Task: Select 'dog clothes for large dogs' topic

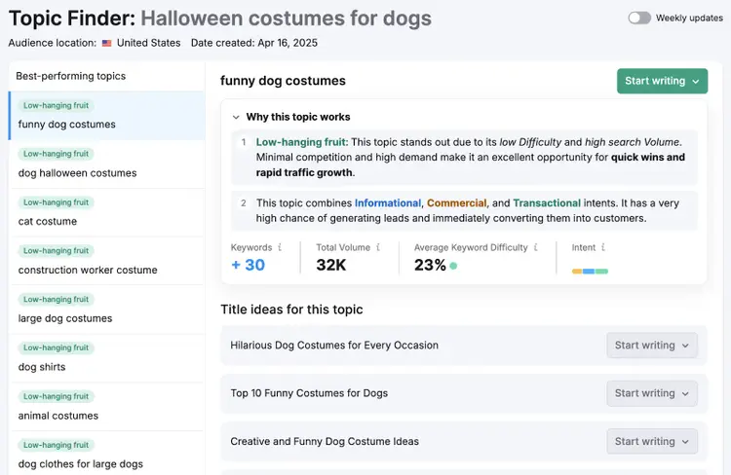Action: (x=107, y=454)
